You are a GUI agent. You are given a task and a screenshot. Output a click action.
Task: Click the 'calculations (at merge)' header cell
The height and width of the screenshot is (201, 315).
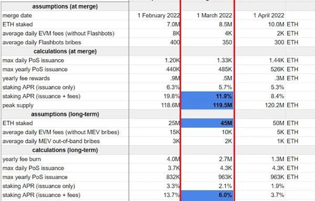pyautogui.click(x=65, y=51)
